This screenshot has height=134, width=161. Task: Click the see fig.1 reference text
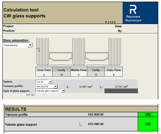click(31, 95)
